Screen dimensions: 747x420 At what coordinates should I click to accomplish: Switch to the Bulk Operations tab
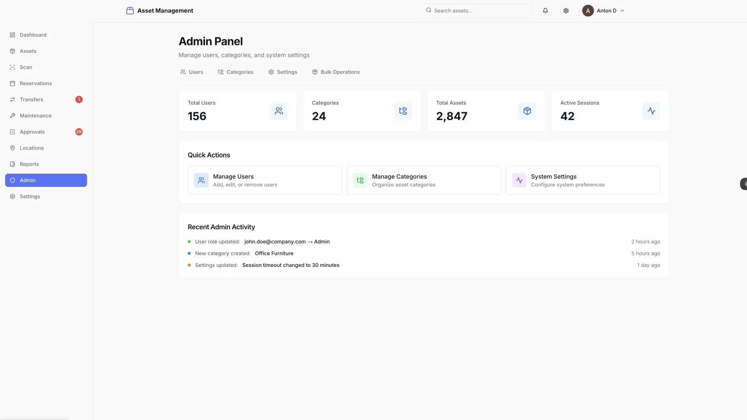click(336, 72)
